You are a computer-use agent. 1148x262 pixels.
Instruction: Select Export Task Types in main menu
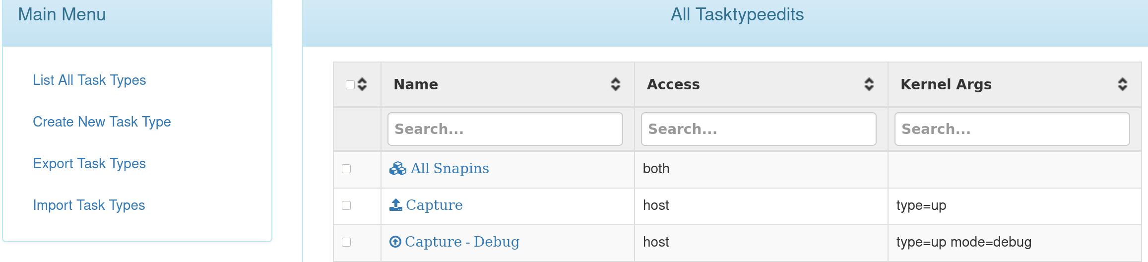pyautogui.click(x=89, y=163)
